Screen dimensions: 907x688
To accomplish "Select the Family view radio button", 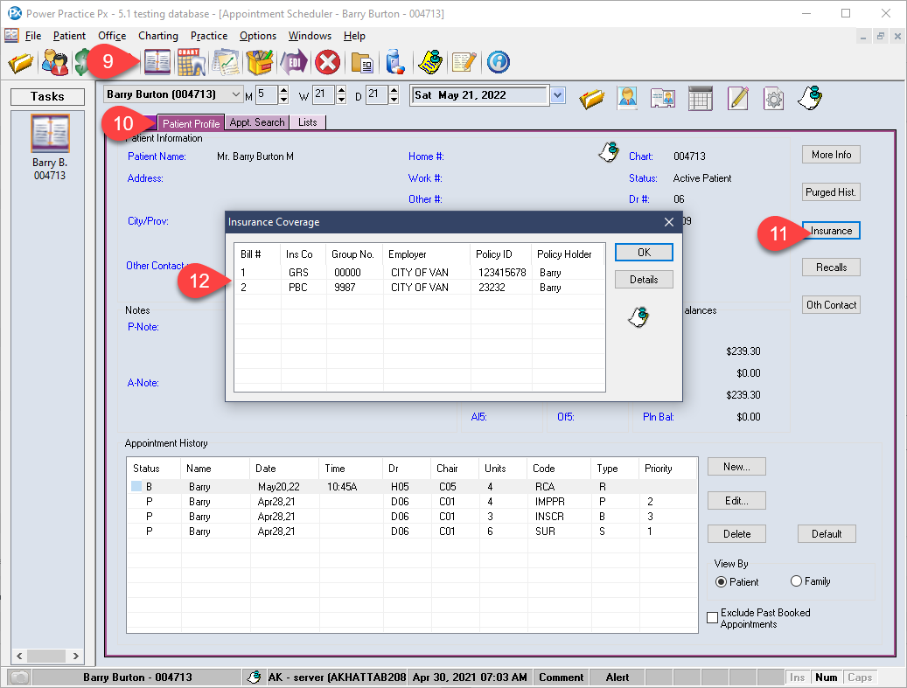I will click(796, 581).
